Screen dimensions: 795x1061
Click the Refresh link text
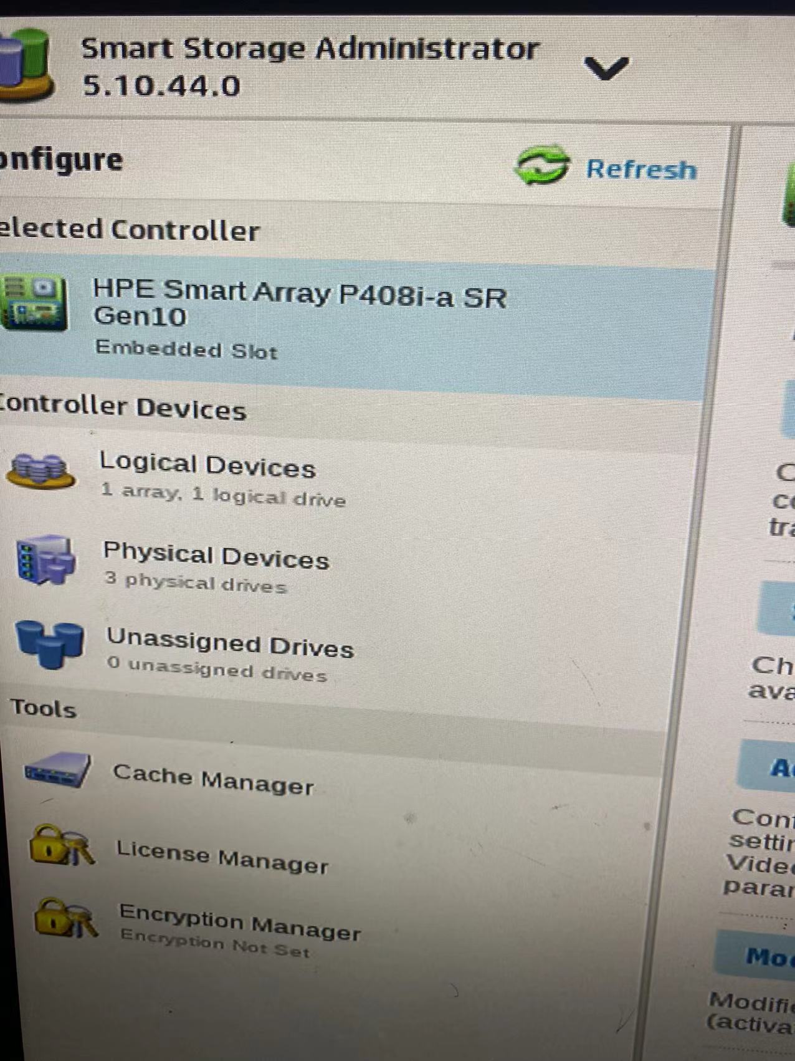pyautogui.click(x=641, y=170)
